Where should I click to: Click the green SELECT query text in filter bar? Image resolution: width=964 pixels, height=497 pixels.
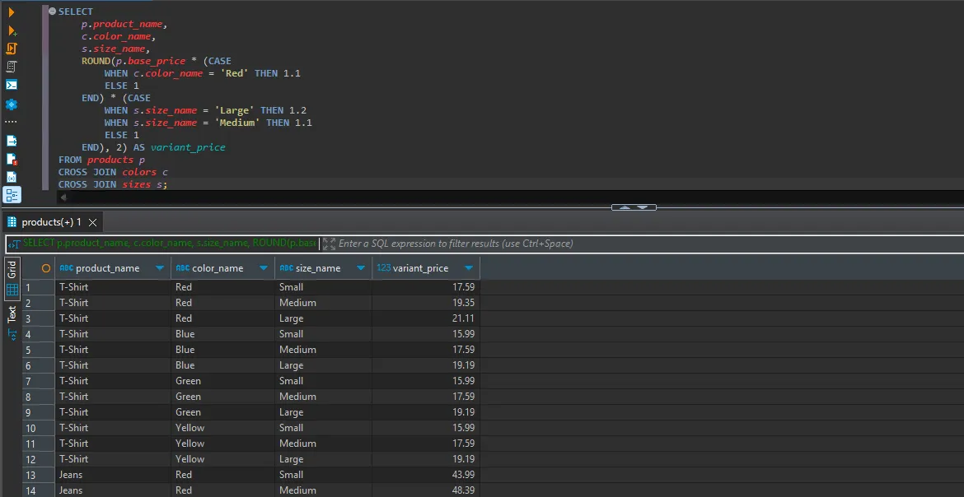click(x=169, y=244)
